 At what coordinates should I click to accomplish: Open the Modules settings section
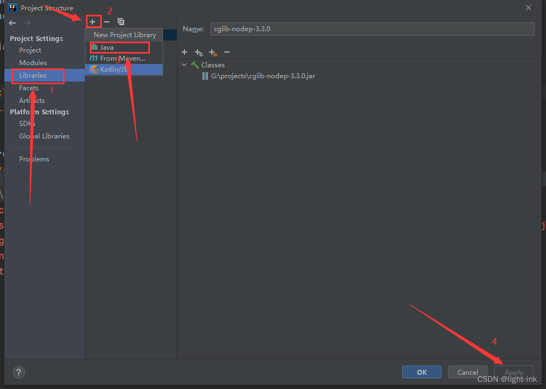pyautogui.click(x=33, y=63)
